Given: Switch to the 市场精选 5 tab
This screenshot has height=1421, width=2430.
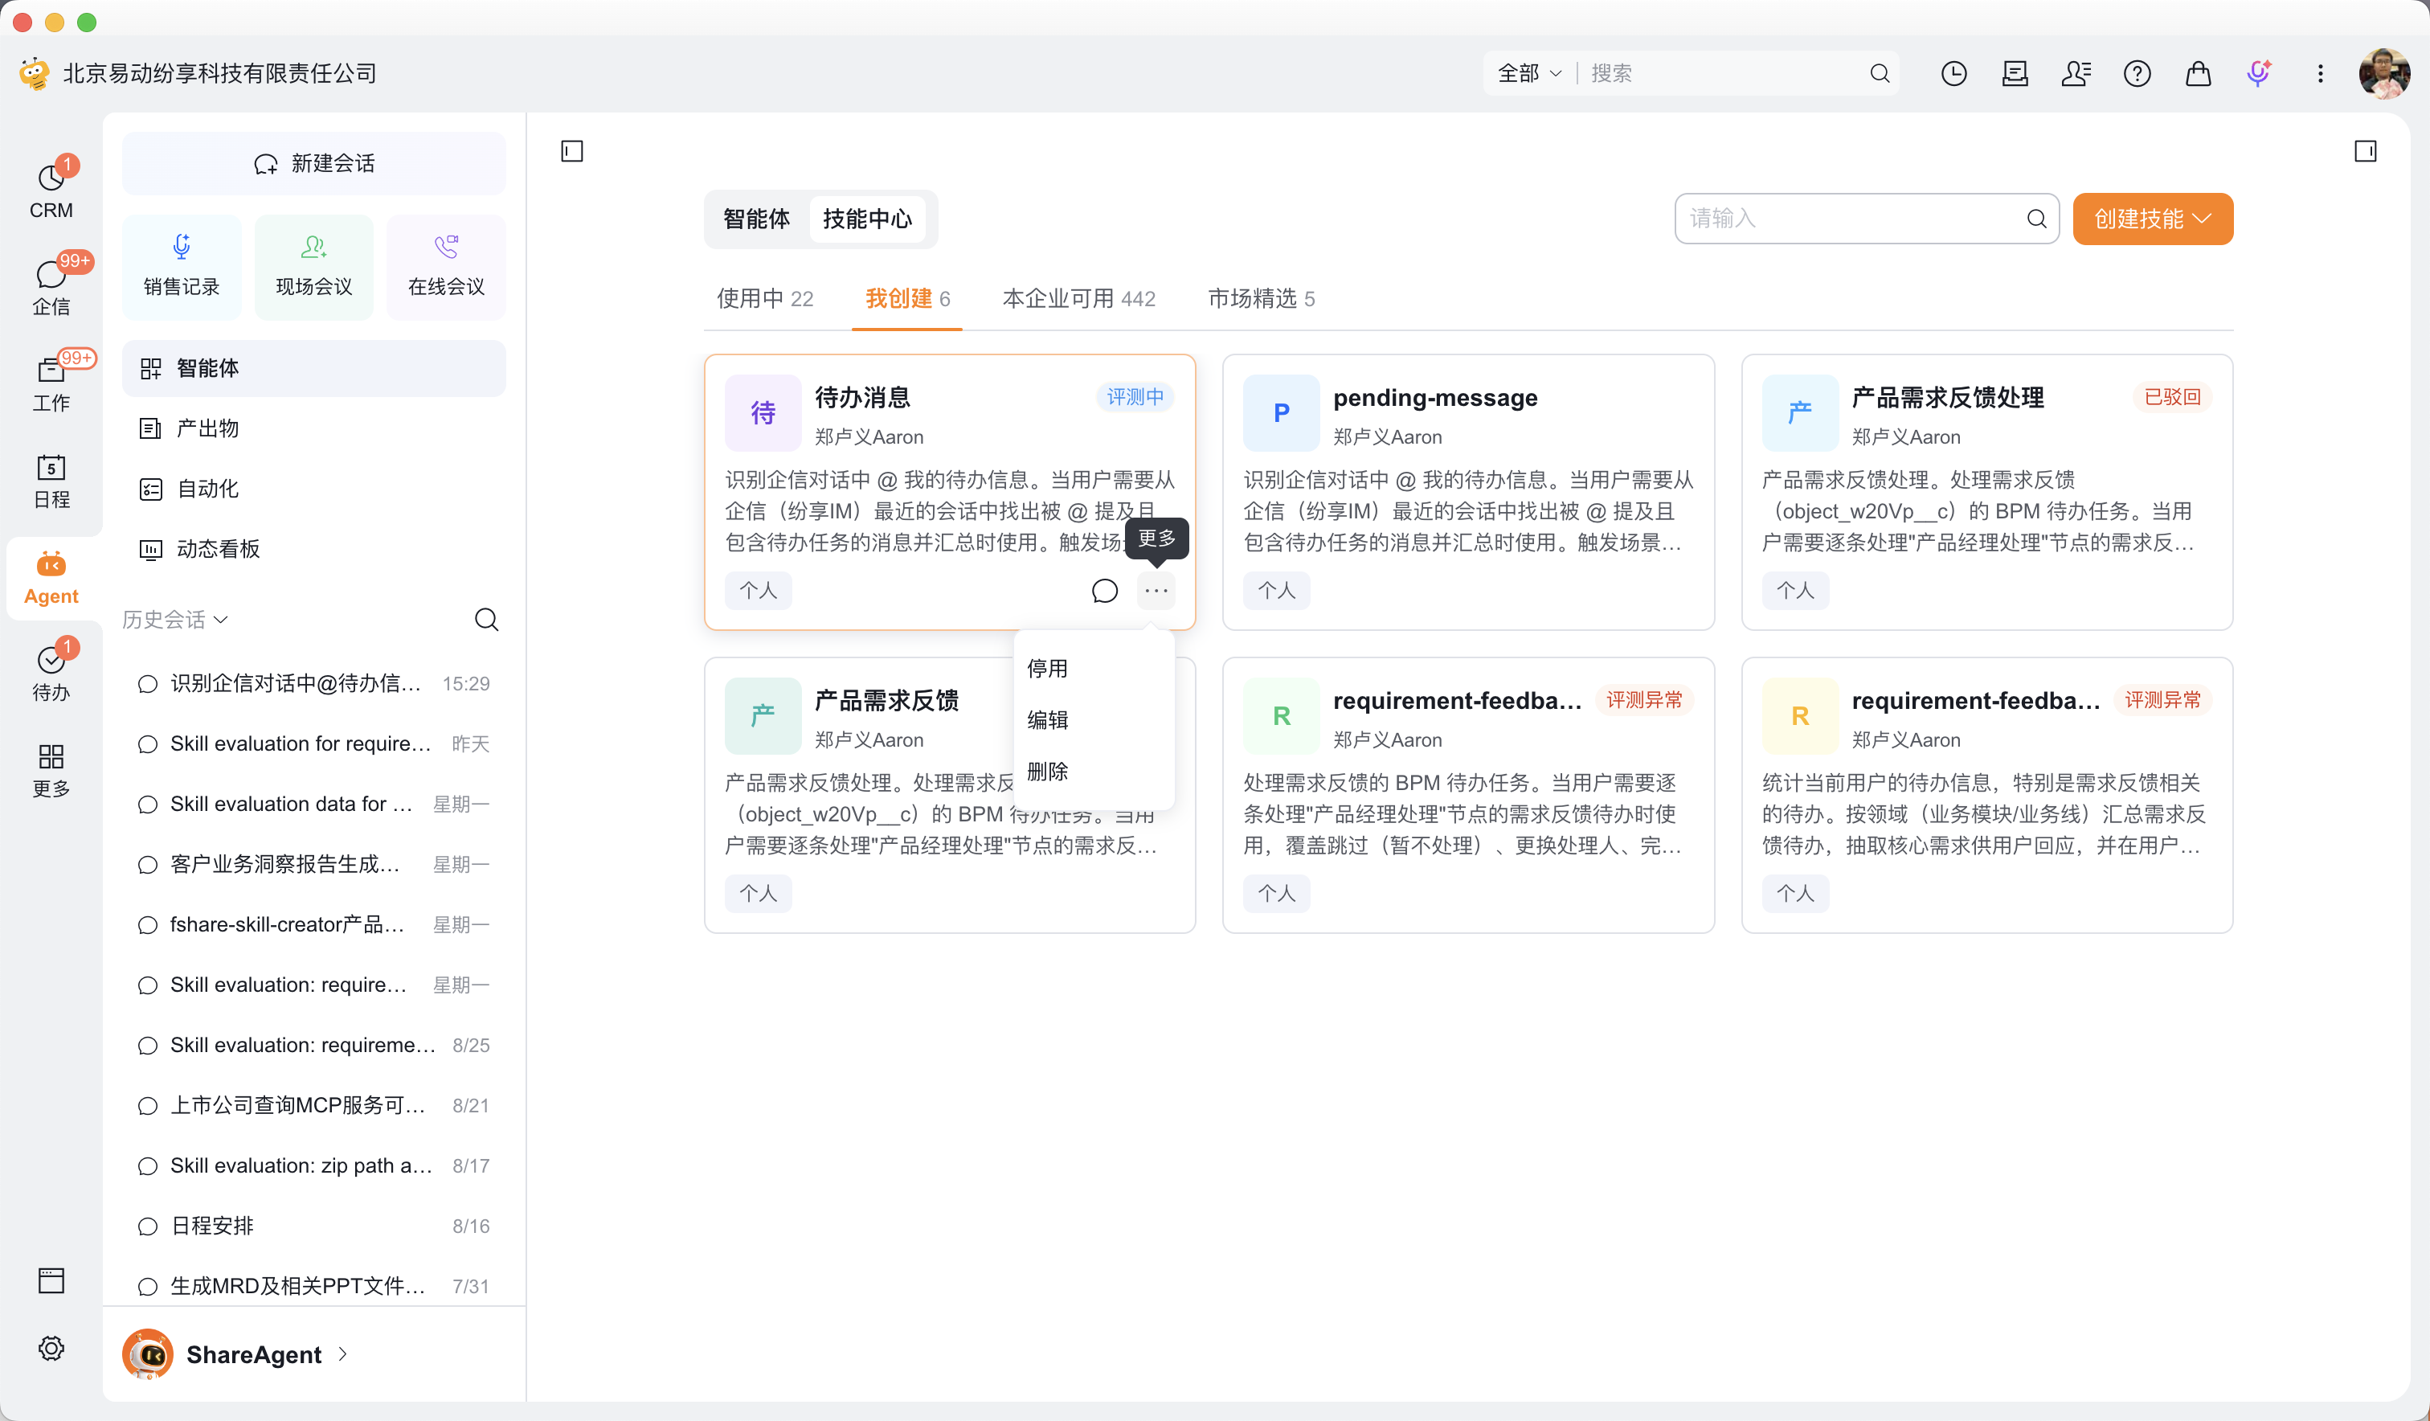Looking at the screenshot, I should [1262, 299].
